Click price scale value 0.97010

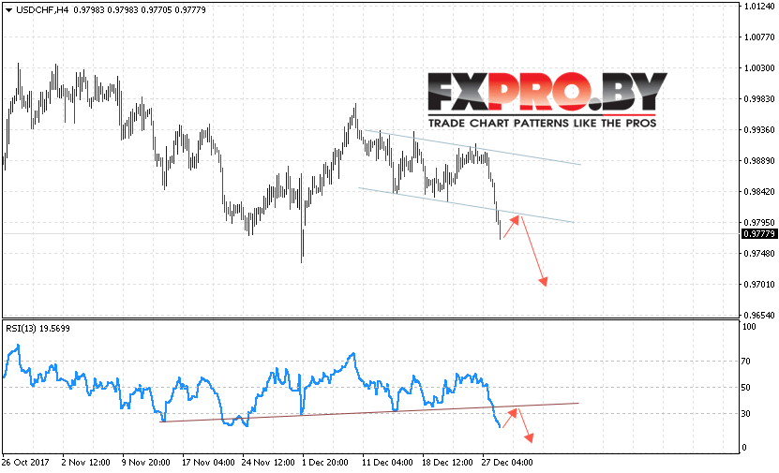coord(759,285)
